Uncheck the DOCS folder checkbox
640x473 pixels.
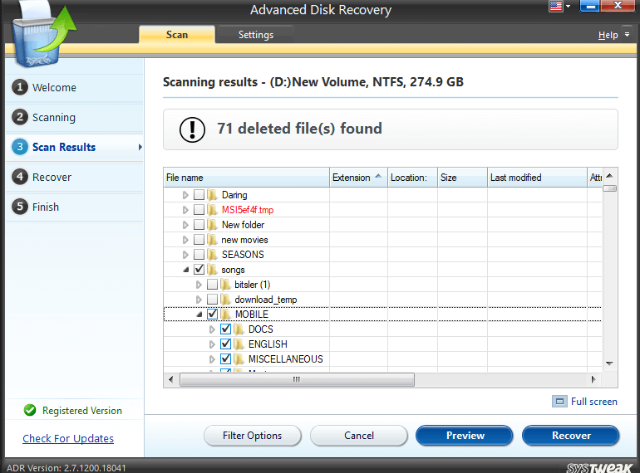[x=226, y=329]
